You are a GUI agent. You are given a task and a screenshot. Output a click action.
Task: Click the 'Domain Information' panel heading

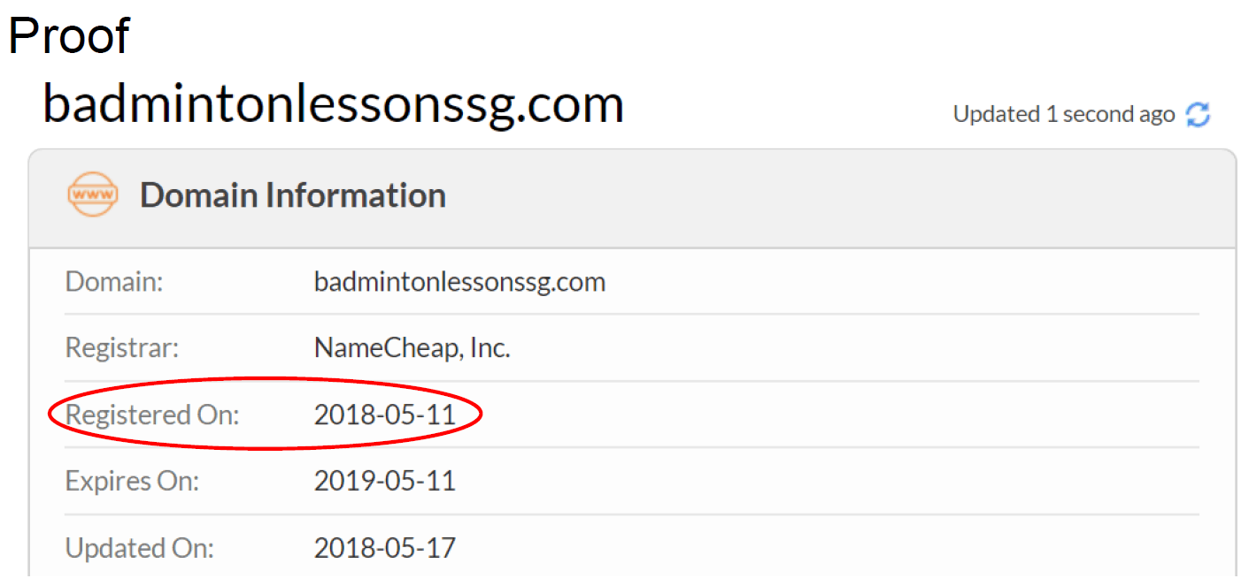click(293, 194)
